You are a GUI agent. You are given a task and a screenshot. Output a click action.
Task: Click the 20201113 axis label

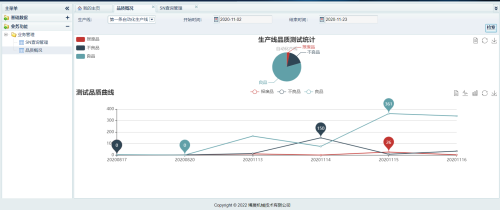click(252, 159)
